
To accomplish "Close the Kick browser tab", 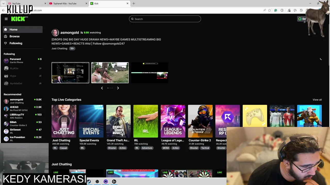I will [127, 4].
